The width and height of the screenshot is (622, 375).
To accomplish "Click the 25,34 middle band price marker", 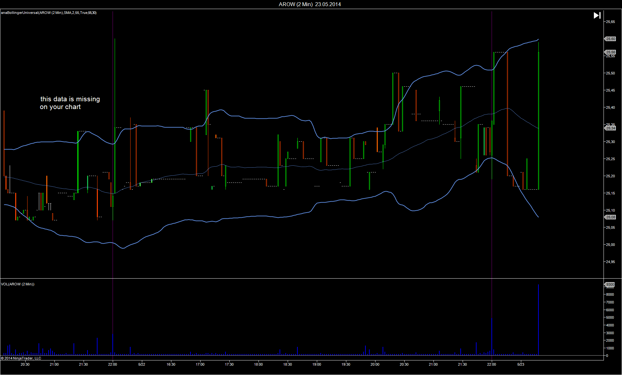I will point(610,128).
